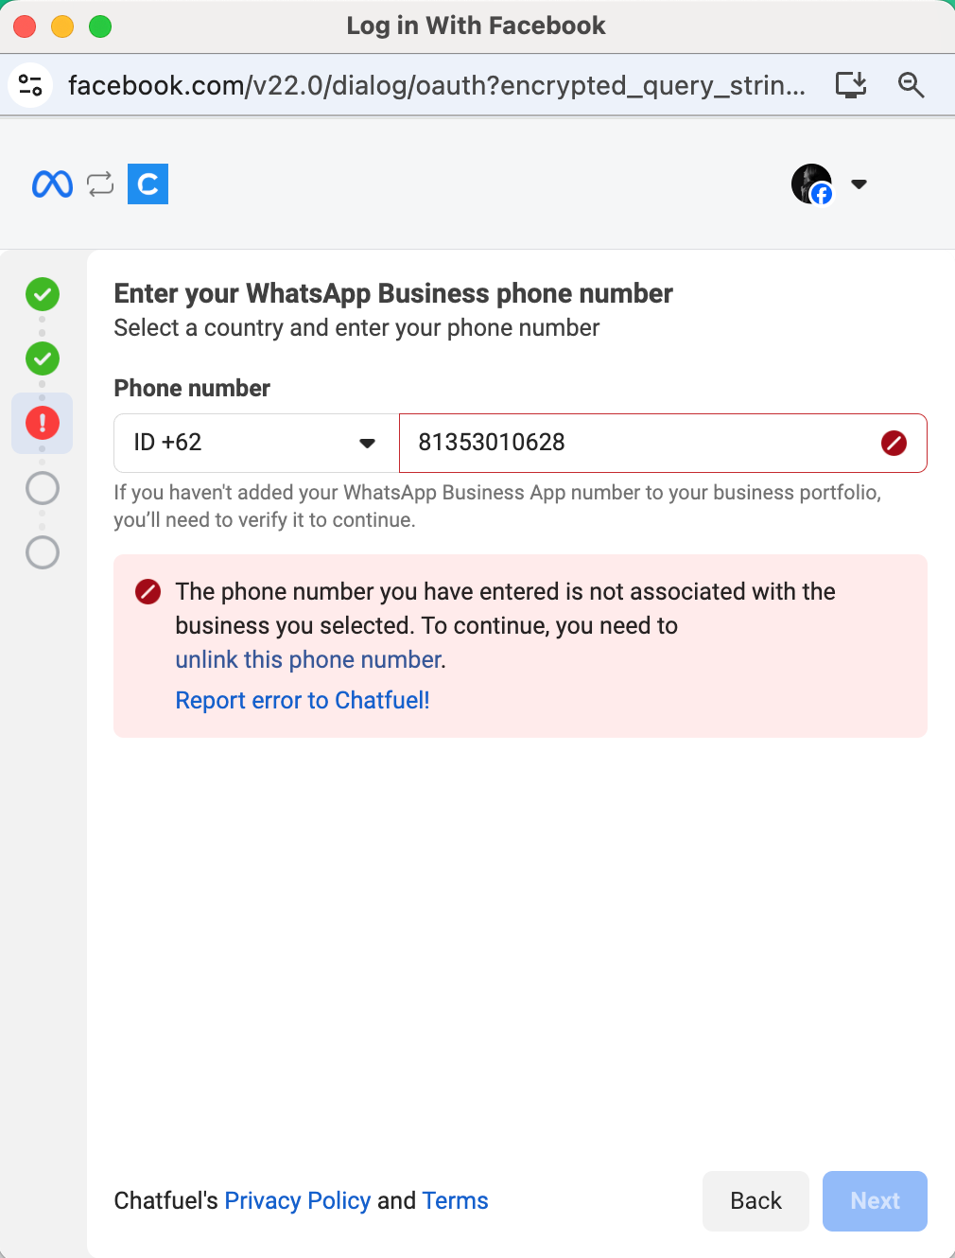The height and width of the screenshot is (1258, 955).
Task: Click the zoom magnifier icon in address bar
Action: pos(911,85)
